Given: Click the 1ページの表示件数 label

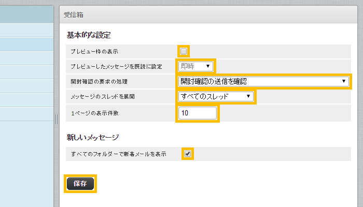Looking at the screenshot, I should click(99, 113).
